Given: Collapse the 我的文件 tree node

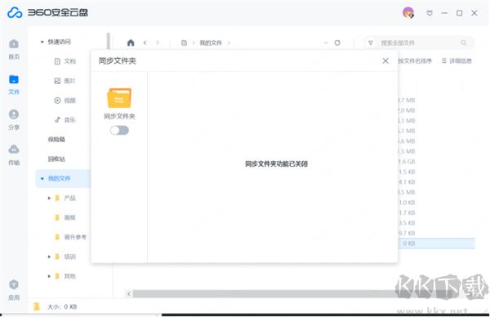Looking at the screenshot, I should click(42, 178).
